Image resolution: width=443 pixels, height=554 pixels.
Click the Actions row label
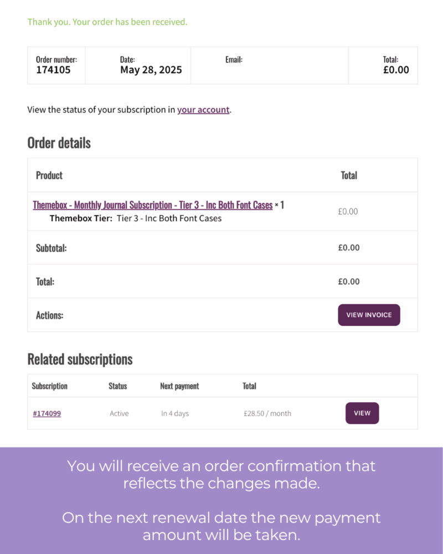coord(49,315)
